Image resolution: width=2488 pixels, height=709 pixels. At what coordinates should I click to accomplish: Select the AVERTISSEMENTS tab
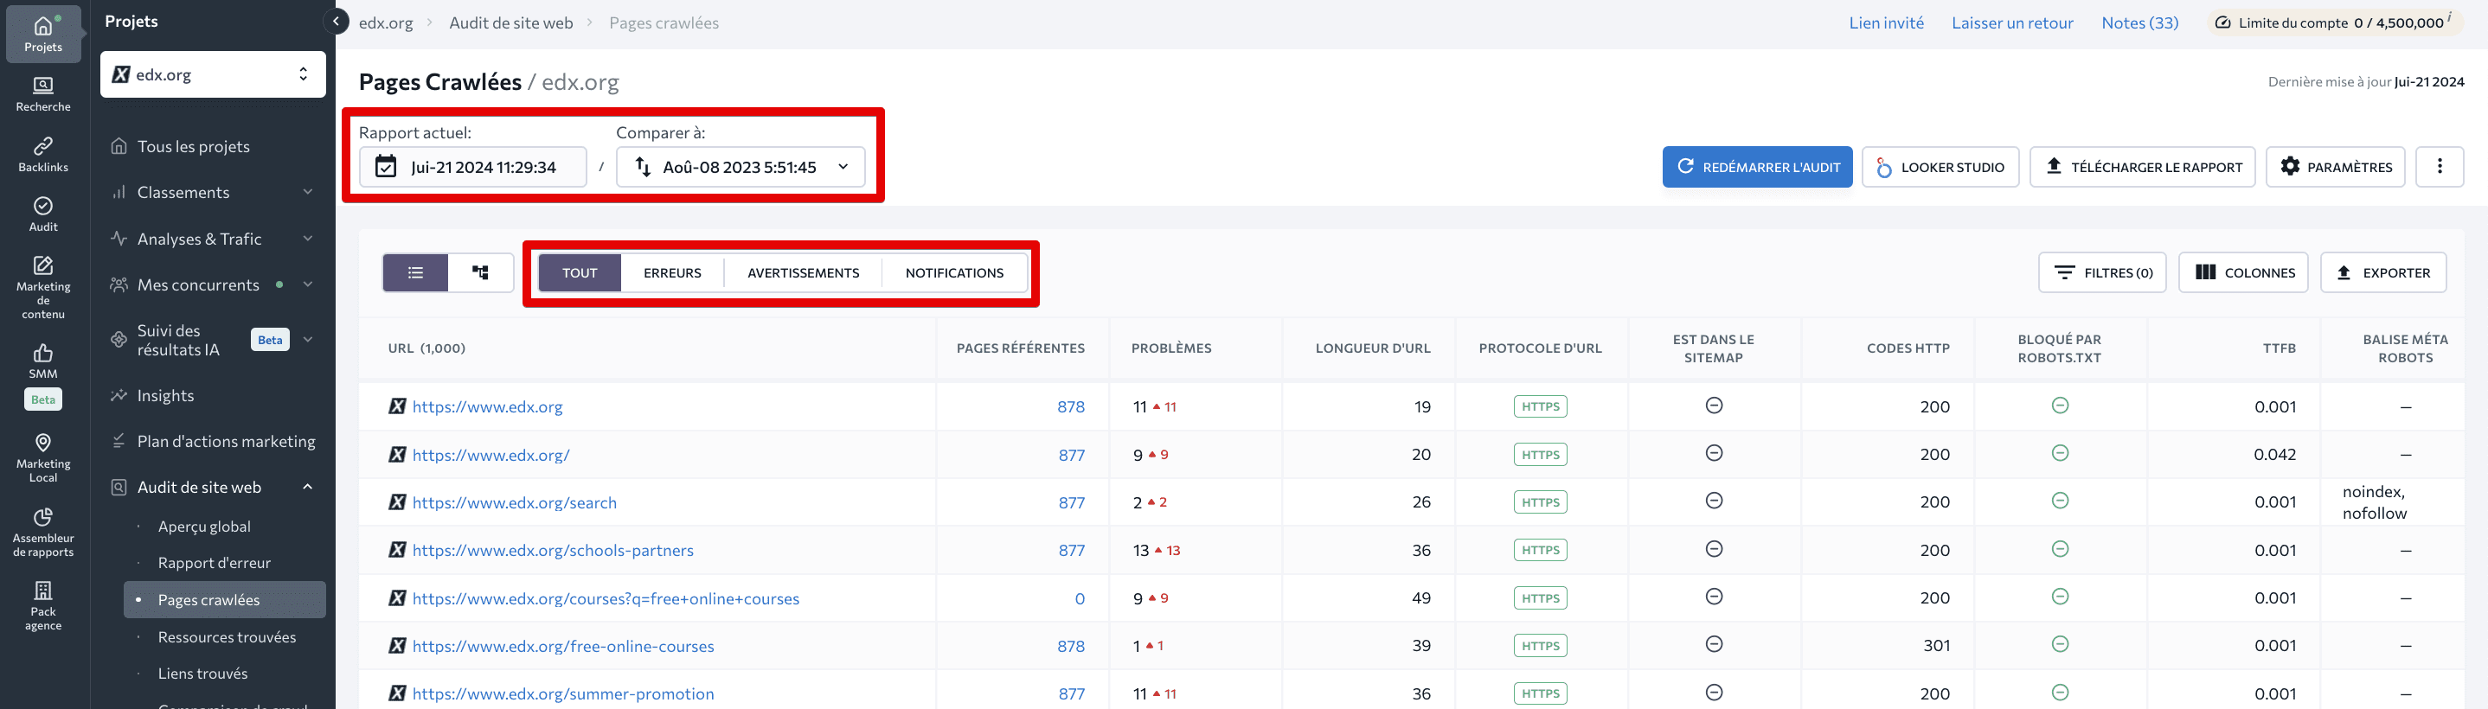click(803, 272)
